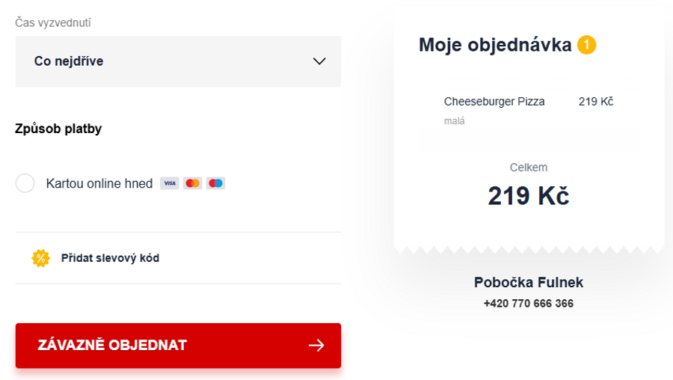This screenshot has width=673, height=380.
Task: Click the 'malá' size label under the pizza
Action: (x=455, y=120)
